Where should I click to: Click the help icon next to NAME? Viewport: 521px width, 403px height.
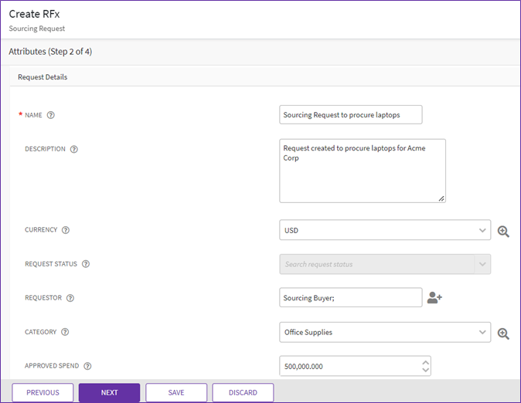[51, 115]
